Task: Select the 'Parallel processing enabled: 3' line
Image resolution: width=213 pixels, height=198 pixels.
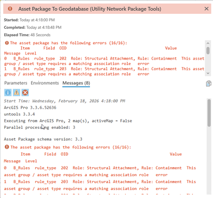Action: (x=39, y=127)
